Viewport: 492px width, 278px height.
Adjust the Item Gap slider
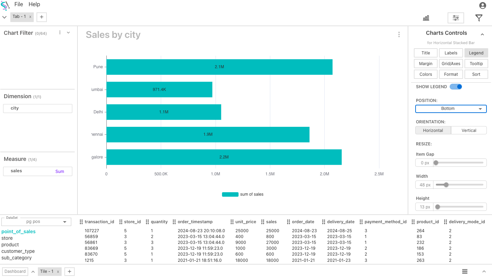(x=459, y=163)
